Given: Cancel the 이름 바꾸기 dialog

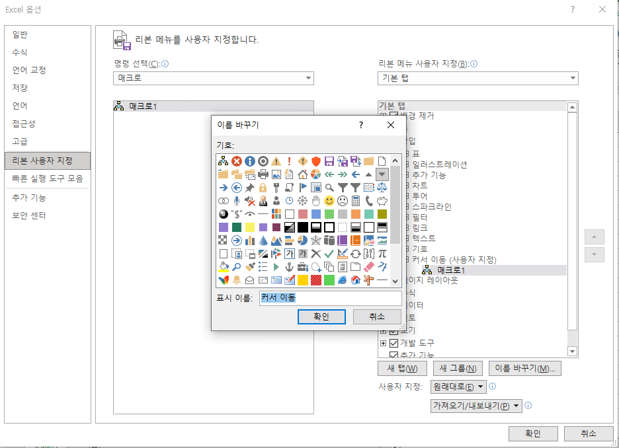Looking at the screenshot, I should [x=377, y=317].
